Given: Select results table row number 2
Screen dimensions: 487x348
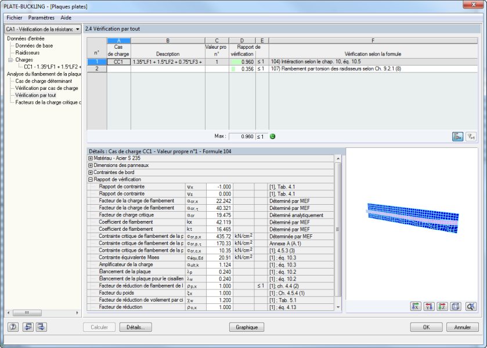Looking at the screenshot, I should (97, 69).
